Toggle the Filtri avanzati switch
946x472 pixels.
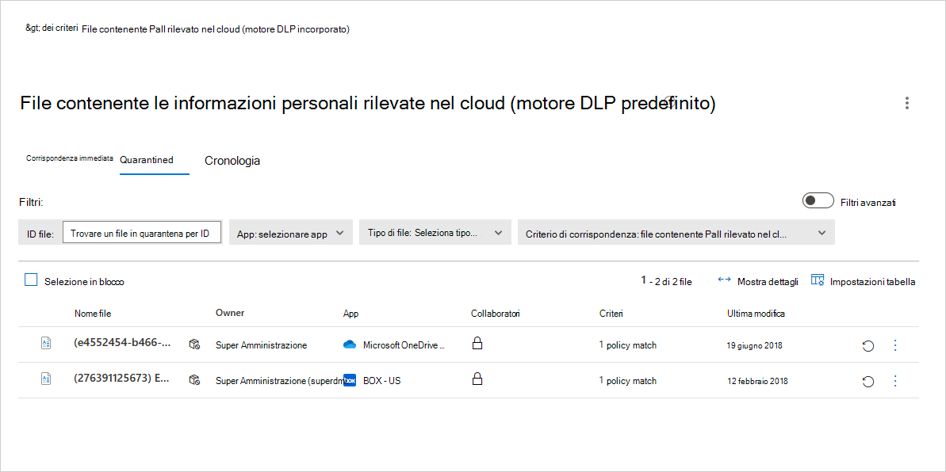pyautogui.click(x=818, y=200)
